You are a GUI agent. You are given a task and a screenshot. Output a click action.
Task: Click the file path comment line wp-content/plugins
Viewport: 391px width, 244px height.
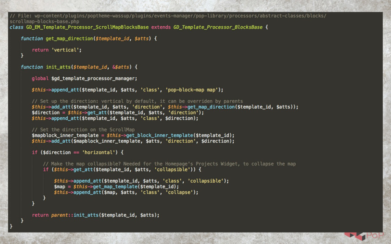point(168,16)
